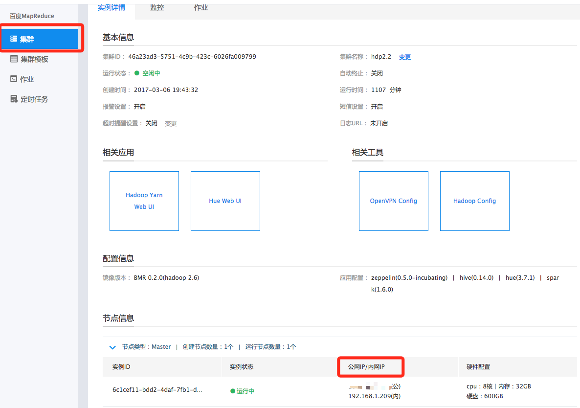This screenshot has height=408, width=580.
Task: Click the 运行节点数量:1个 text
Action: (x=270, y=347)
